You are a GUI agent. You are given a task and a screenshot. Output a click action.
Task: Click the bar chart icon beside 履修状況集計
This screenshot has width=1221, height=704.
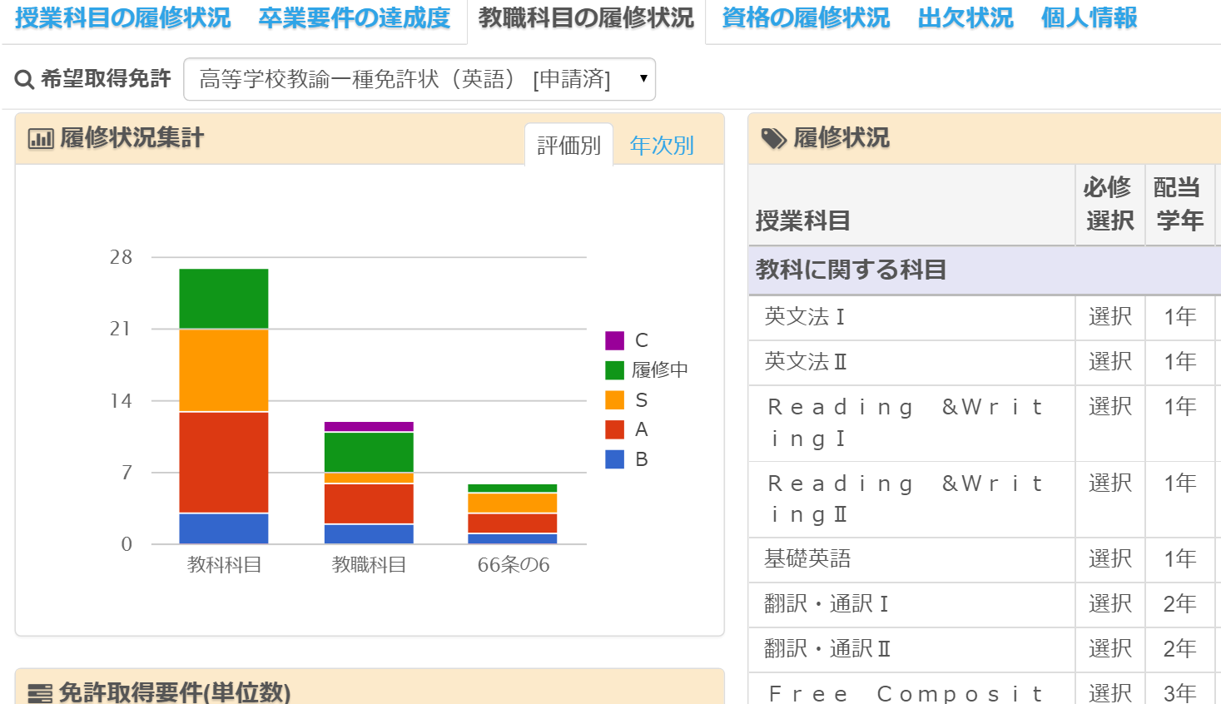click(x=41, y=138)
